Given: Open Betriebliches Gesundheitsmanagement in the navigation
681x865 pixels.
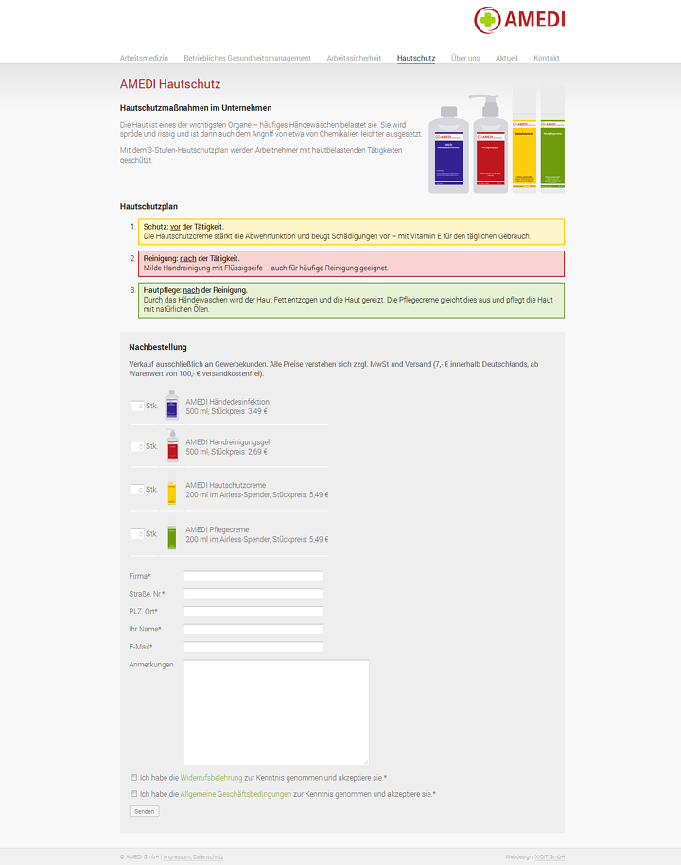Looking at the screenshot, I should (x=247, y=58).
